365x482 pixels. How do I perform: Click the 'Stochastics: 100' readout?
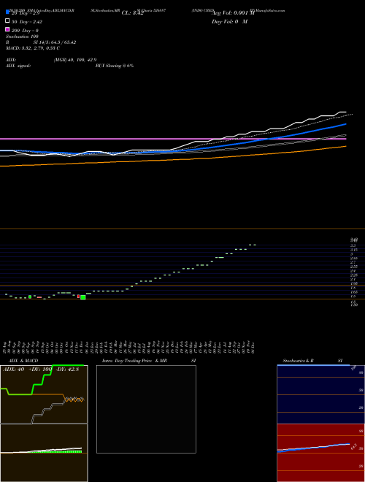22,37
